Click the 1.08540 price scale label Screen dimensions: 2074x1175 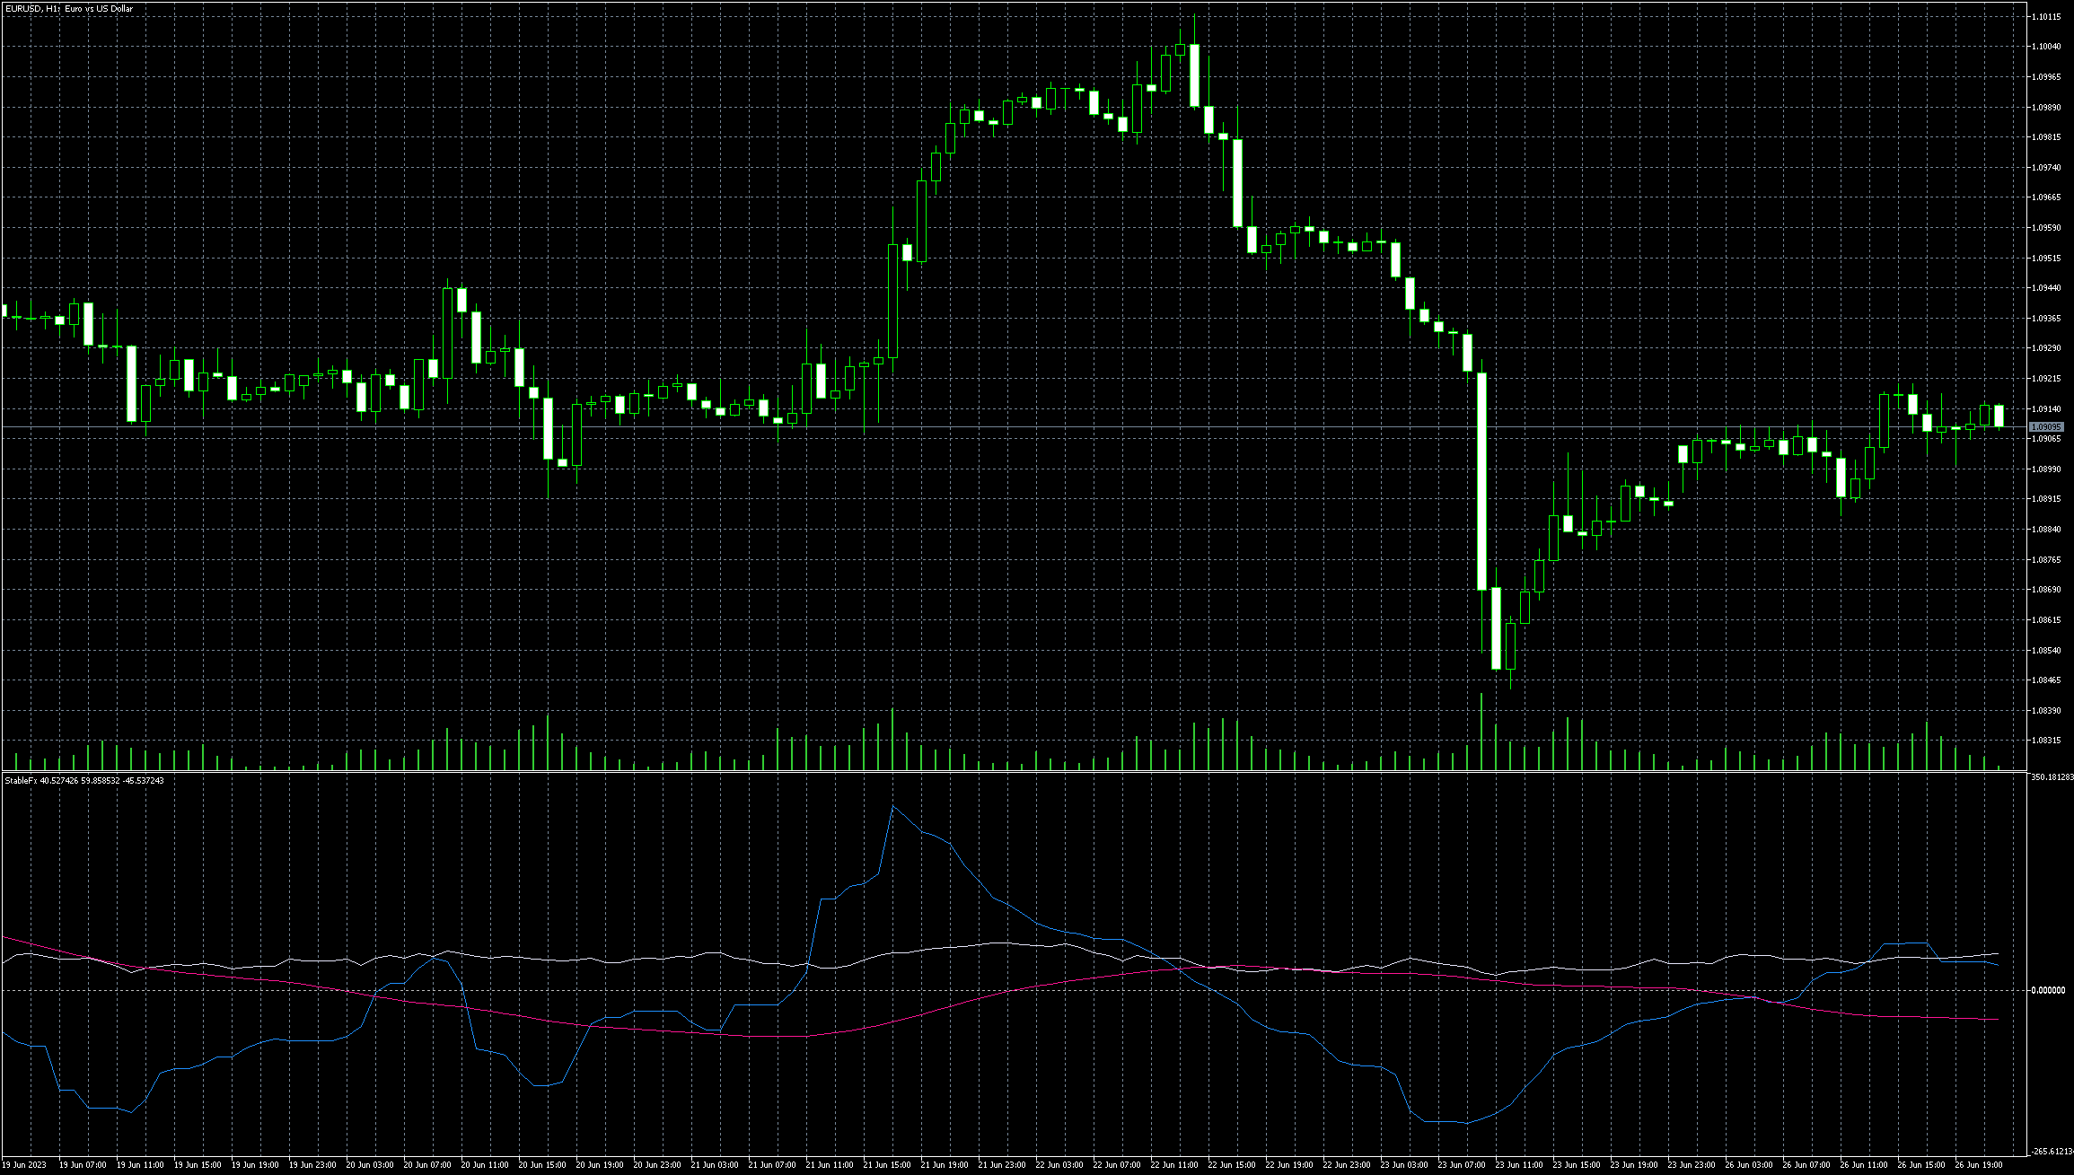tap(2046, 651)
